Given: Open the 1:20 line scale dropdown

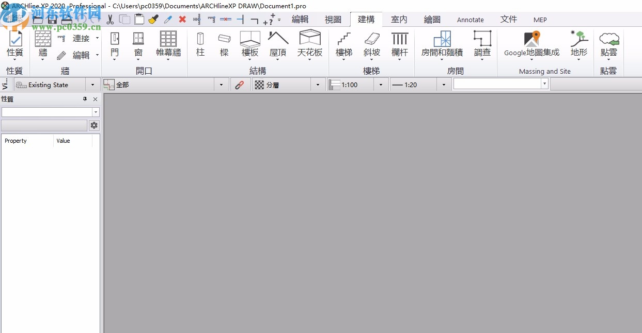Looking at the screenshot, I should [444, 85].
